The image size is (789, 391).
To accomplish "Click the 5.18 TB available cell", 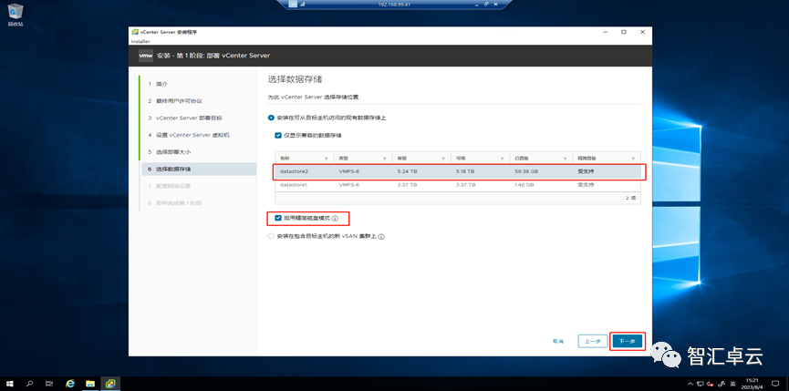I will [465, 172].
